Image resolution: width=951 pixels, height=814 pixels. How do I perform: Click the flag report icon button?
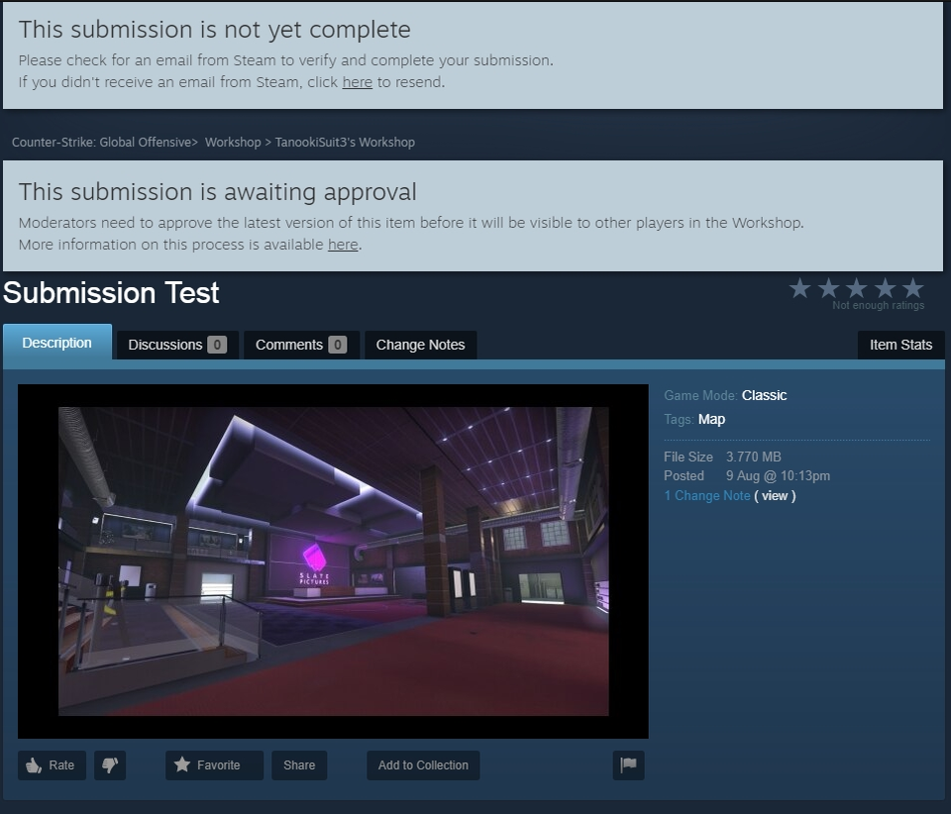pyautogui.click(x=628, y=764)
